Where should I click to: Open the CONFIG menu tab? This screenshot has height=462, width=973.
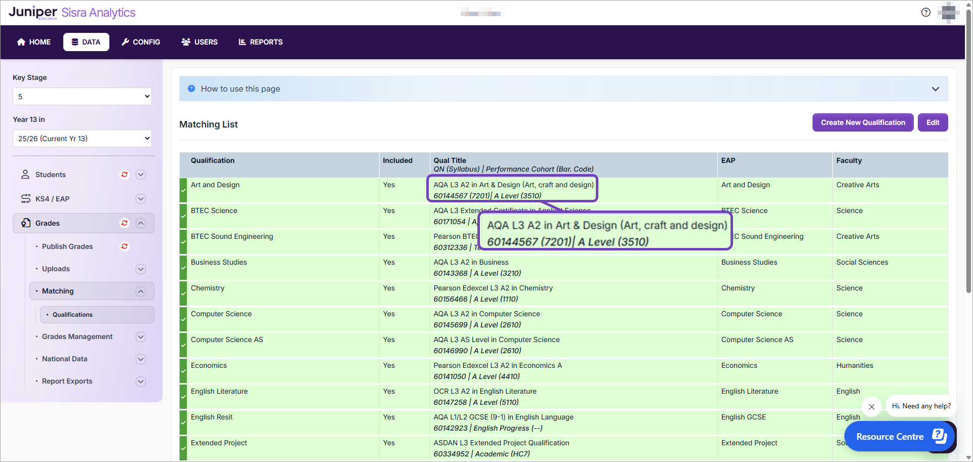tap(141, 42)
